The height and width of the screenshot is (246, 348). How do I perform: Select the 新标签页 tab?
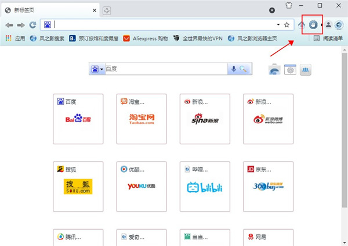click(x=46, y=10)
